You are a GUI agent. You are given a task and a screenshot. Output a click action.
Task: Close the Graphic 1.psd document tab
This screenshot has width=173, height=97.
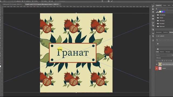(60, 4)
